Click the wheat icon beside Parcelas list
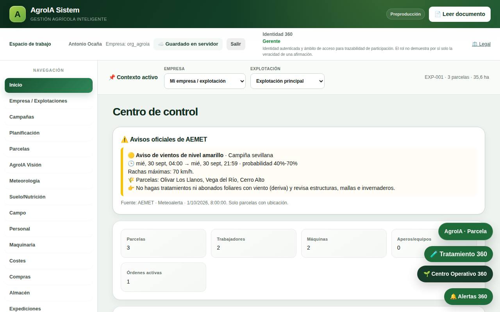This screenshot has height=312, width=500. point(131,180)
